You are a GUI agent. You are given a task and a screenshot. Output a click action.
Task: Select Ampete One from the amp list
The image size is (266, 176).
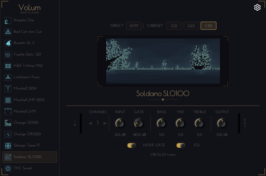(30, 20)
